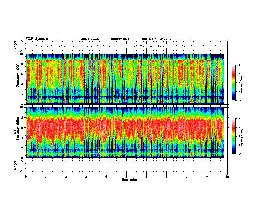The height and width of the screenshot is (198, 256).
Task: Click the 'VLF Spectra' plot title
Action: coord(37,39)
